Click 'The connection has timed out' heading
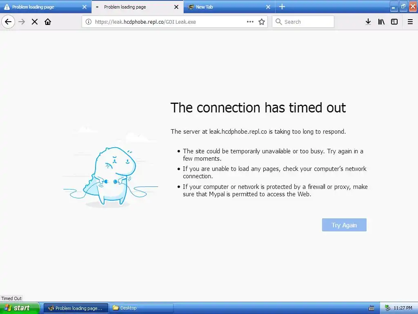 (x=258, y=108)
